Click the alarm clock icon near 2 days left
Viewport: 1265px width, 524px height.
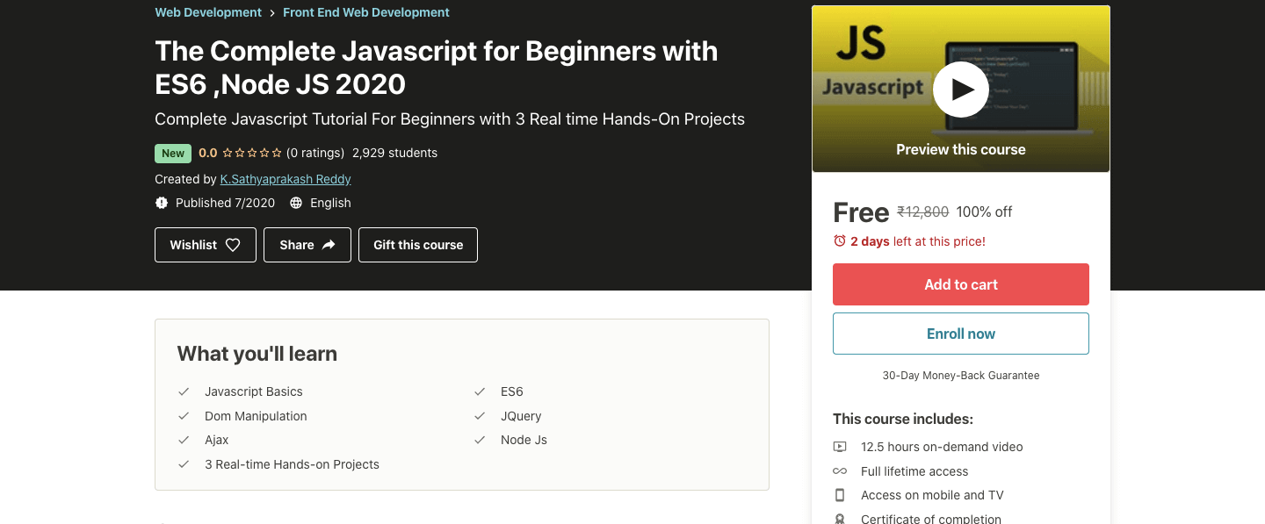pos(840,241)
